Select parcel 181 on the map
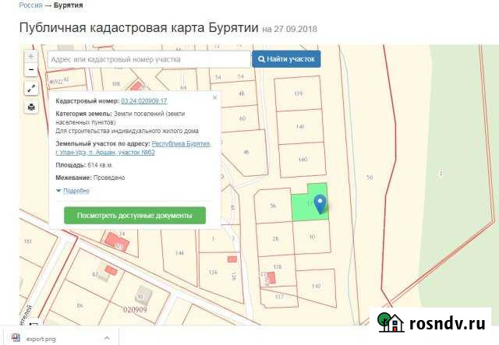 [28, 241]
